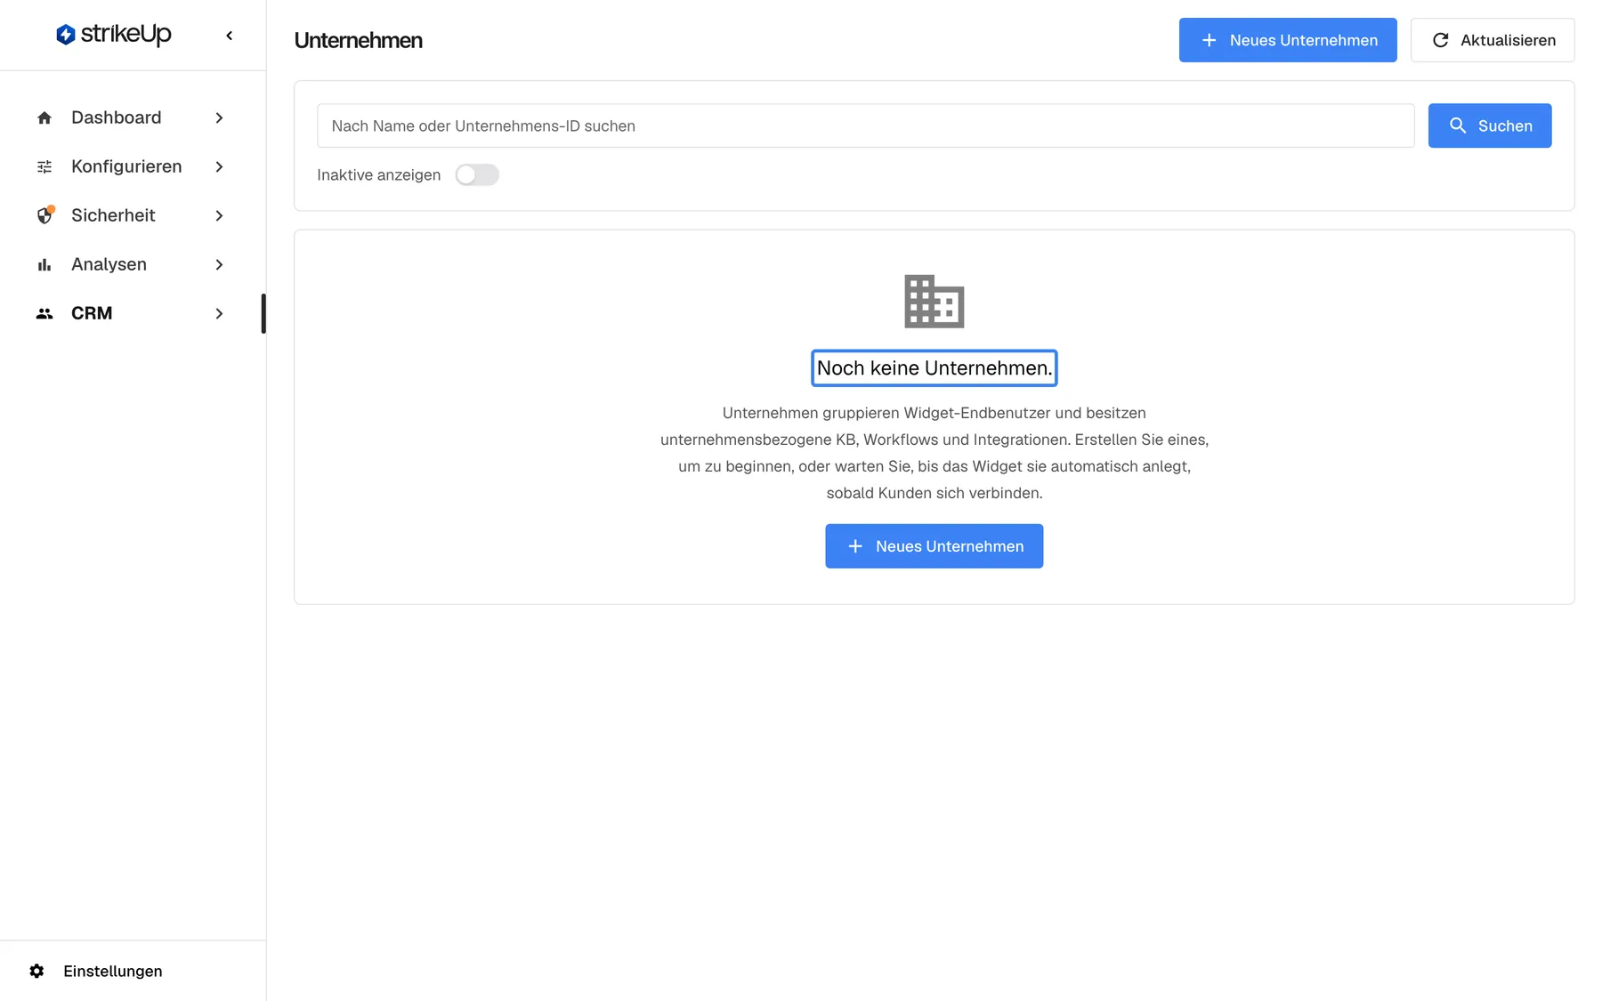1602x1001 pixels.
Task: Click the Dashboard home icon
Action: 44,117
